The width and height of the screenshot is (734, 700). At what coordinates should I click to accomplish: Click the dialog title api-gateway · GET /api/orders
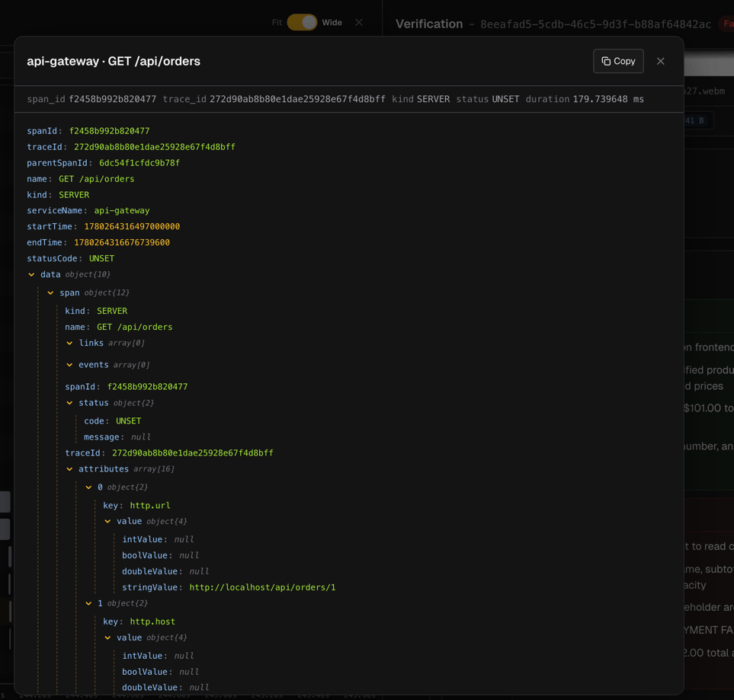(x=114, y=61)
